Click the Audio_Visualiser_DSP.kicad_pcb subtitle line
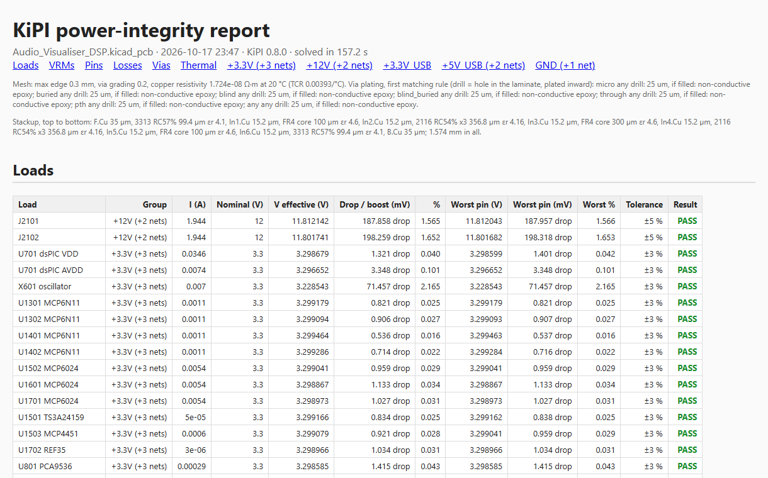Image resolution: width=768 pixels, height=478 pixels. (190, 52)
